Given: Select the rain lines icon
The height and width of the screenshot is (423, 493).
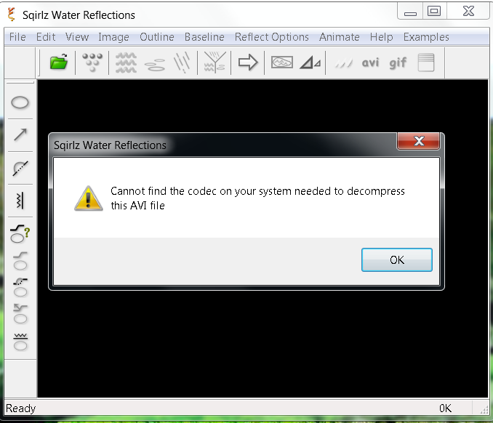Looking at the screenshot, I should point(183,63).
